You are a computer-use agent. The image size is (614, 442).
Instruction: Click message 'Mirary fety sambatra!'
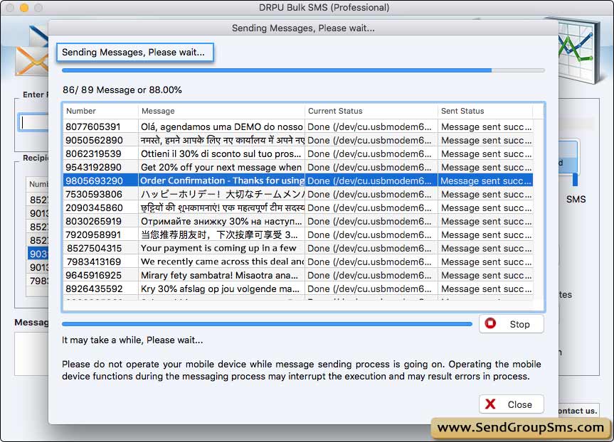pos(219,275)
